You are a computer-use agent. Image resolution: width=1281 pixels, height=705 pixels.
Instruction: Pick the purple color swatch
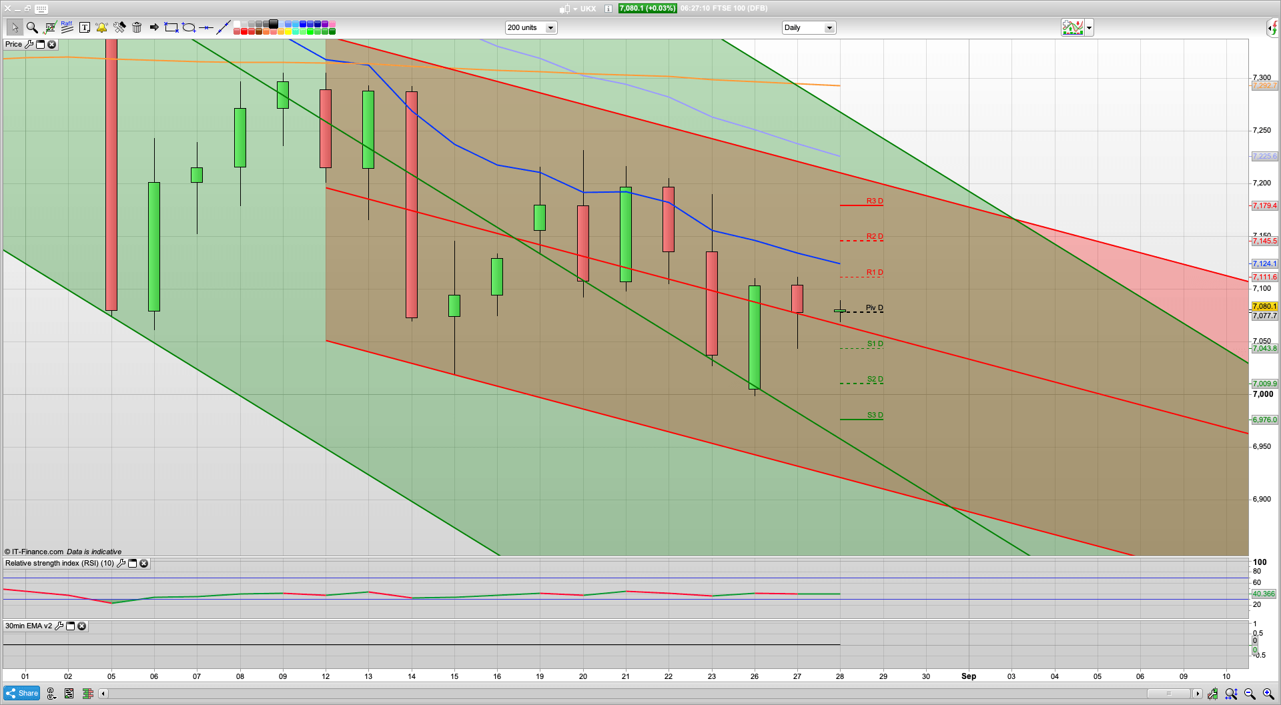coord(325,24)
